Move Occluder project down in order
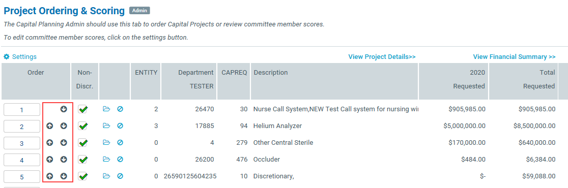The height and width of the screenshot is (188, 568). tap(64, 160)
